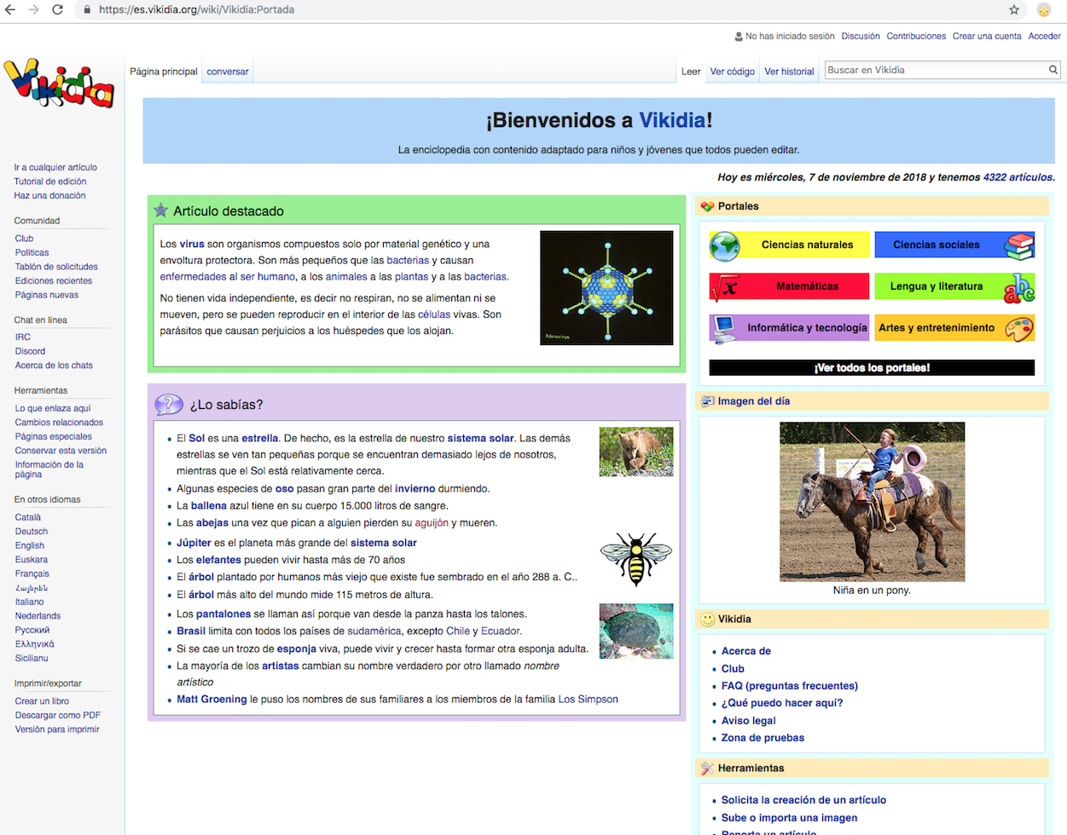The width and height of the screenshot is (1067, 835).
Task: Open the Descargar como PDF link
Action: (x=56, y=715)
